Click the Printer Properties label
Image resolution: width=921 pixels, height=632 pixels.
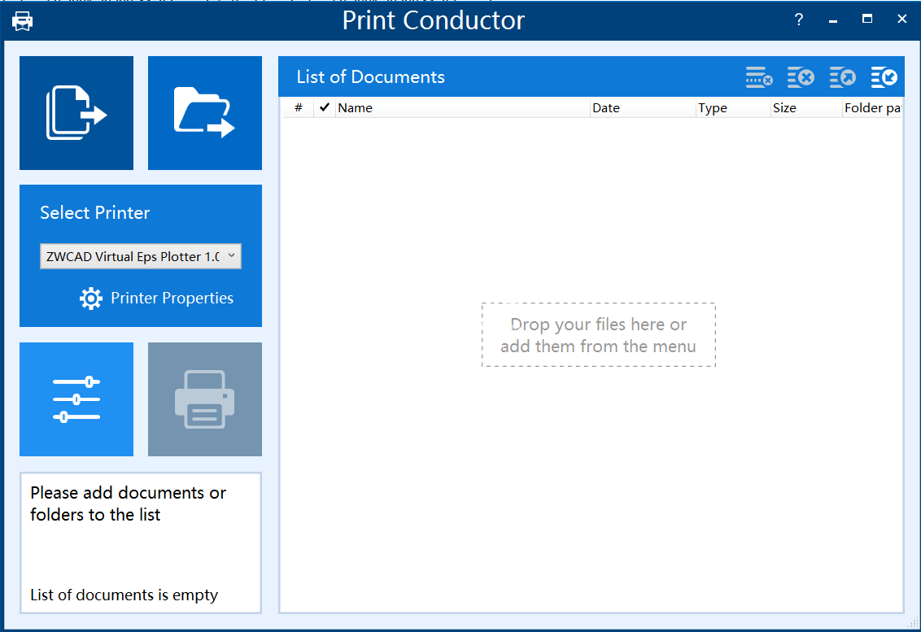click(172, 298)
